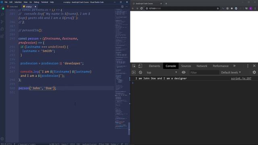Image resolution: width=258 pixels, height=145 pixels.
Task: Open the Extensions view in activity bar
Action: click(2, 36)
